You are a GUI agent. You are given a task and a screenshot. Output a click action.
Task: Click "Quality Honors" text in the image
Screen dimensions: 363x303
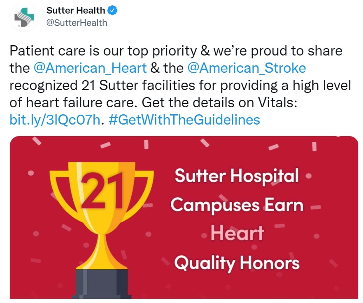(237, 262)
